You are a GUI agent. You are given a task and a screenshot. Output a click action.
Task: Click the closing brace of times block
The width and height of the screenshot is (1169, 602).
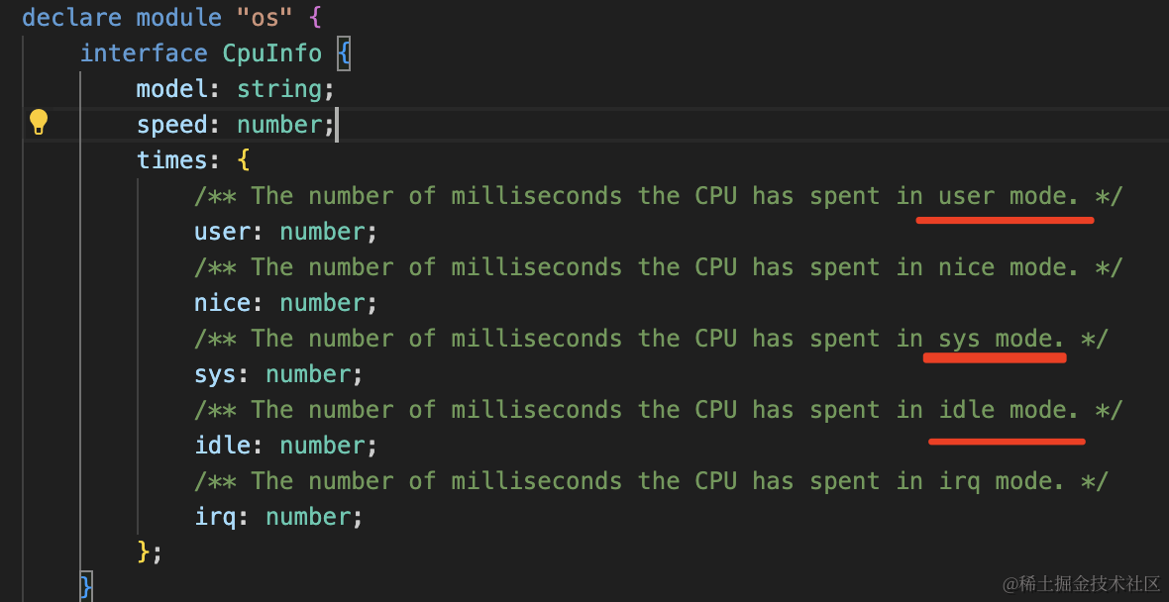[144, 552]
